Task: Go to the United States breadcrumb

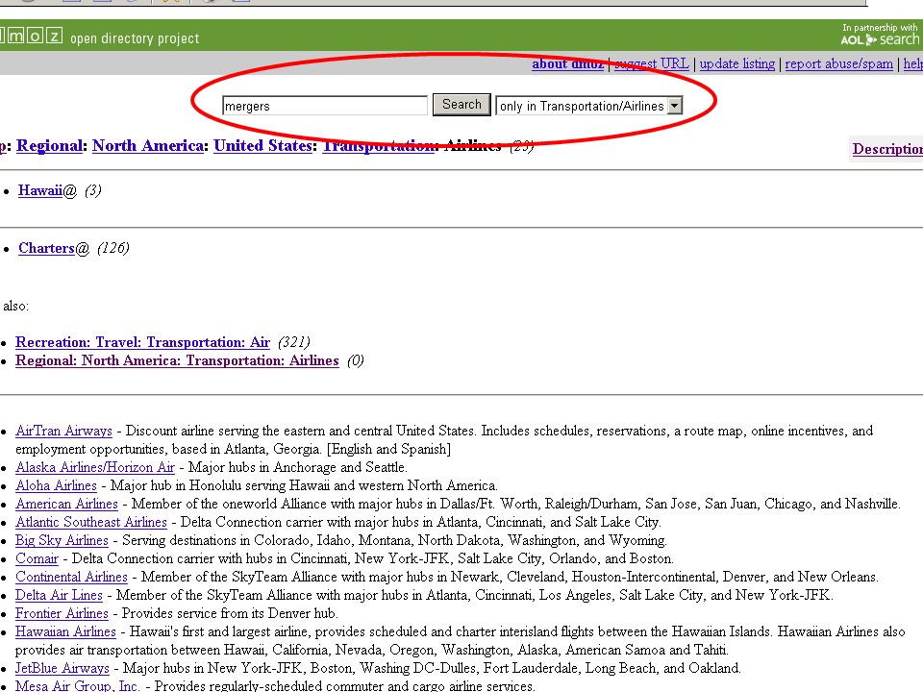Action: [262, 146]
